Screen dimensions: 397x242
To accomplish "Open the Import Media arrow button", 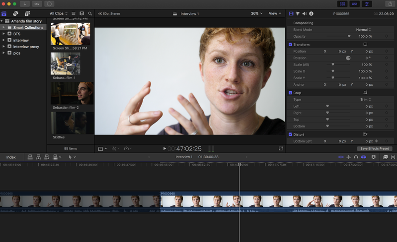I will [x=24, y=4].
